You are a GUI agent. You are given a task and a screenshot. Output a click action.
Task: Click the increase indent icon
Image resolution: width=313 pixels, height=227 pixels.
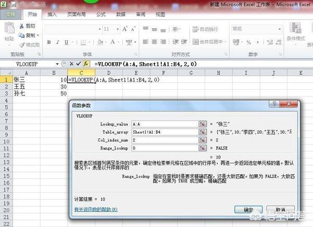(184, 42)
